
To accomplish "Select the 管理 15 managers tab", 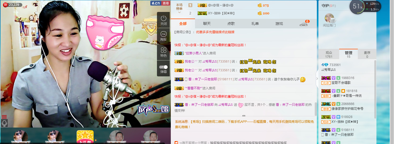I will coord(349,54).
